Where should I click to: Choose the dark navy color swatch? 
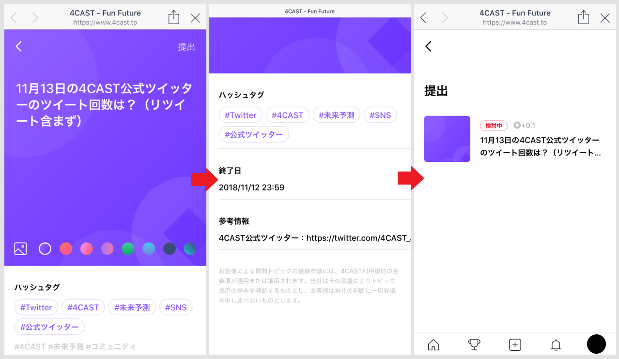pos(170,249)
